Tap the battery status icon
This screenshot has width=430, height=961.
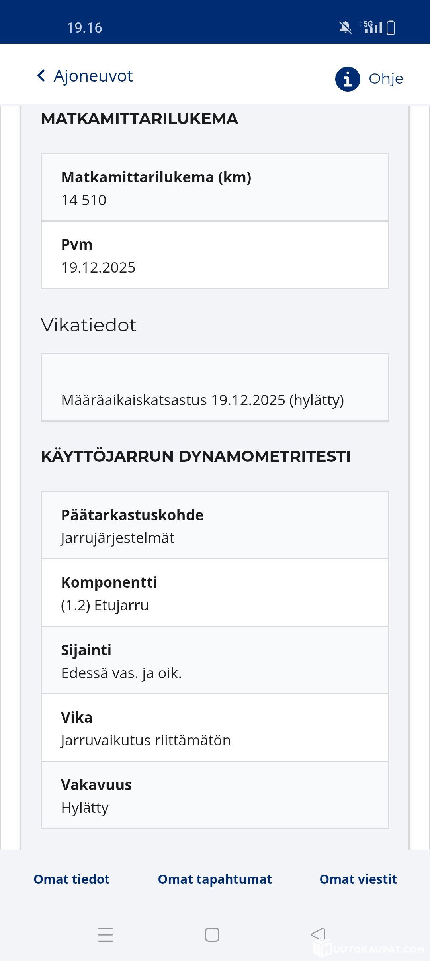pyautogui.click(x=391, y=27)
